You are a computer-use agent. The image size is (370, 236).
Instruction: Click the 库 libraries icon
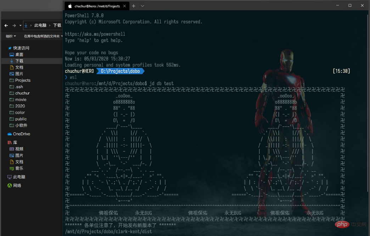tap(10, 143)
